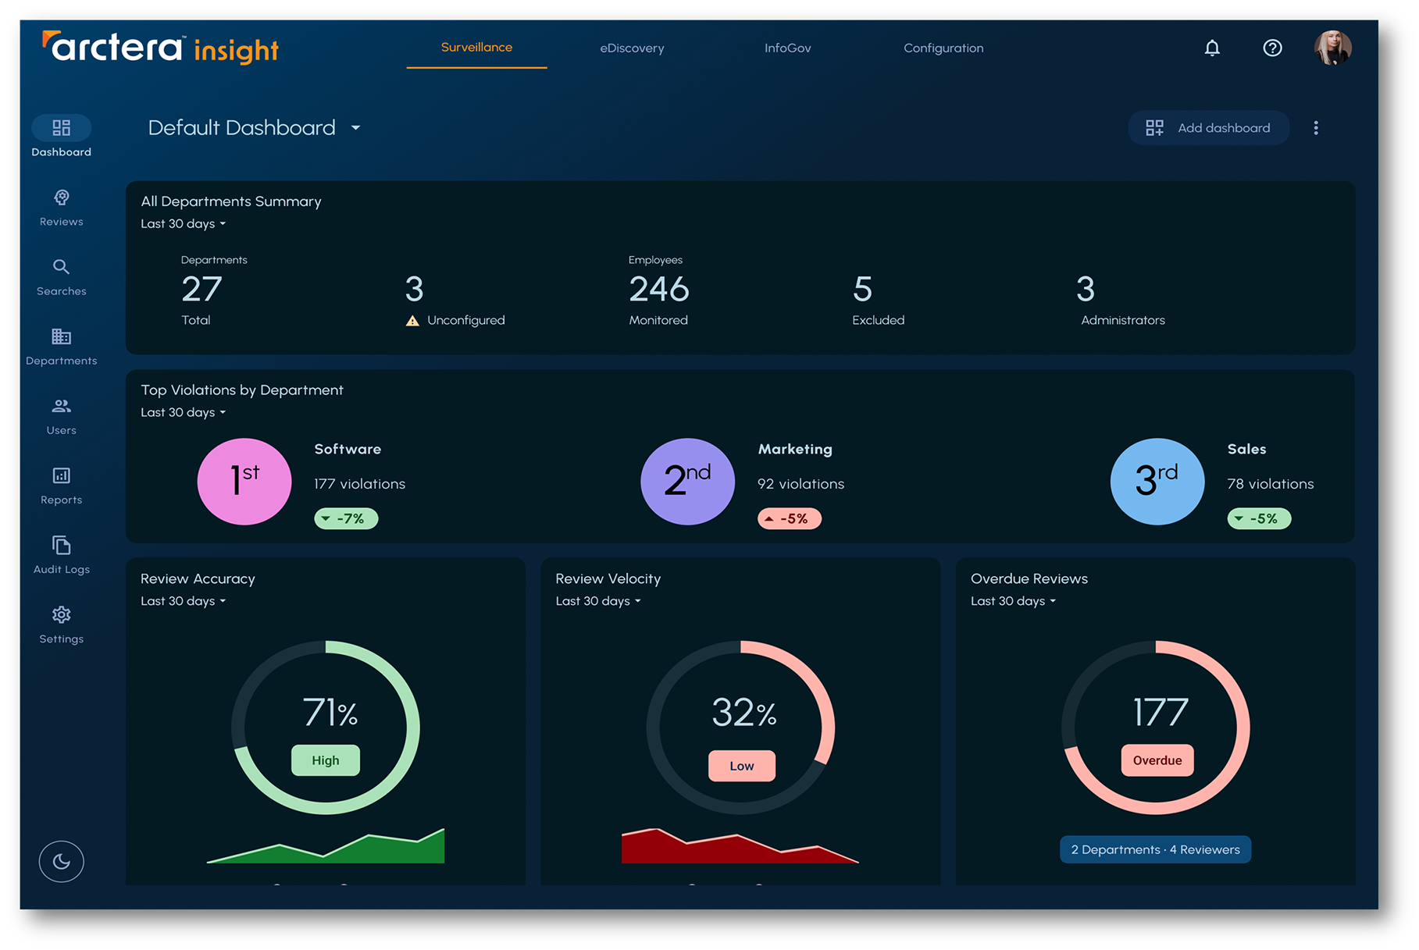1419x950 pixels.
Task: Switch to the eDiscovery tab
Action: [x=632, y=48]
